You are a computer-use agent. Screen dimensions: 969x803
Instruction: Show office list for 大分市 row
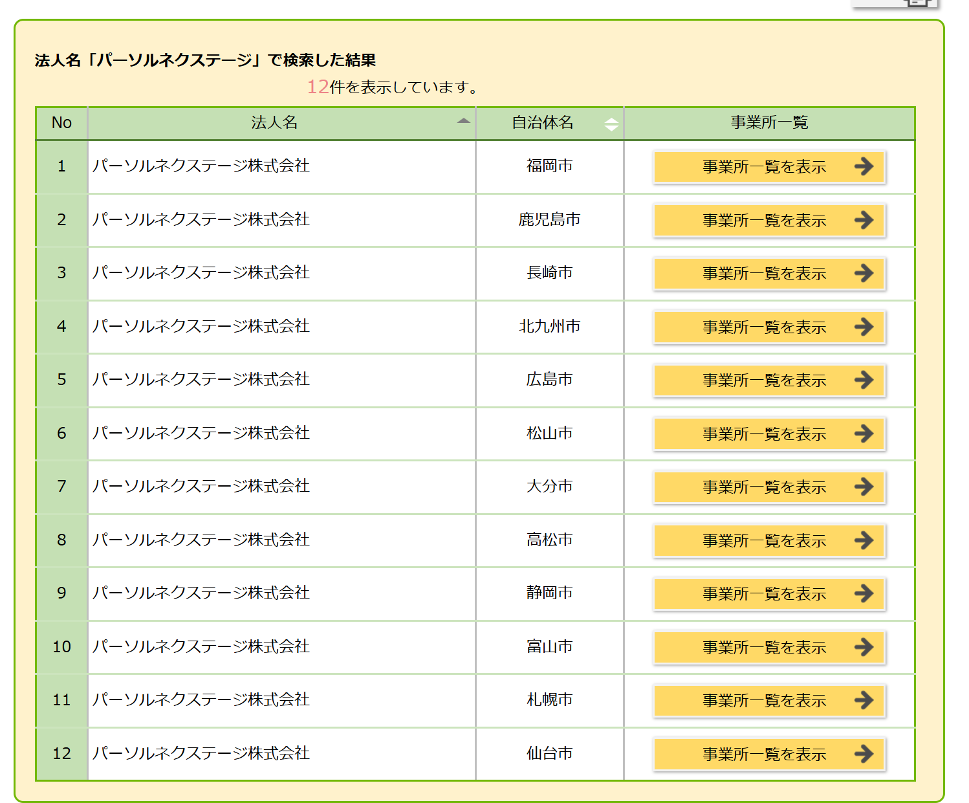[x=769, y=487]
